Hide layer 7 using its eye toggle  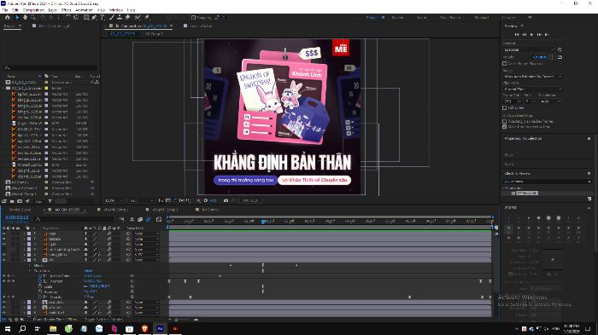click(x=3, y=303)
